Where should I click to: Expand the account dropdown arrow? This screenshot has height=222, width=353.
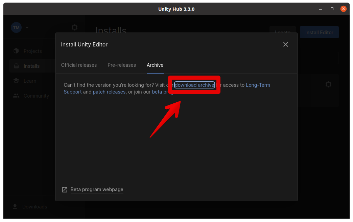[27, 27]
